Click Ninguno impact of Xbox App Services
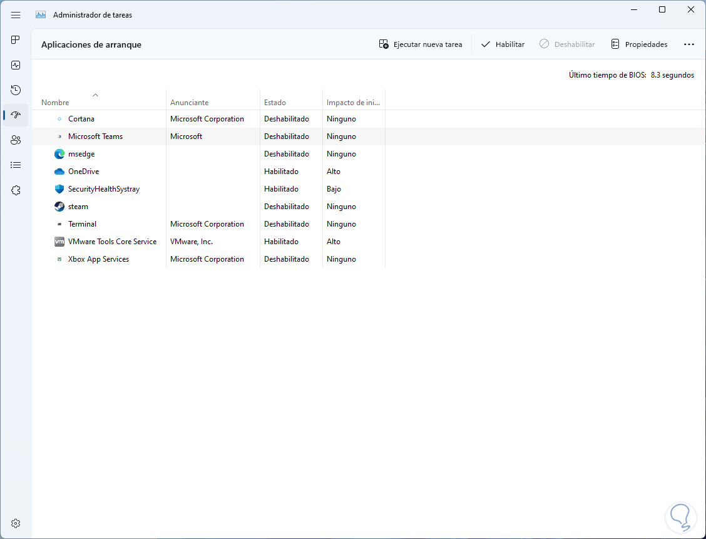The image size is (706, 539). tap(341, 259)
